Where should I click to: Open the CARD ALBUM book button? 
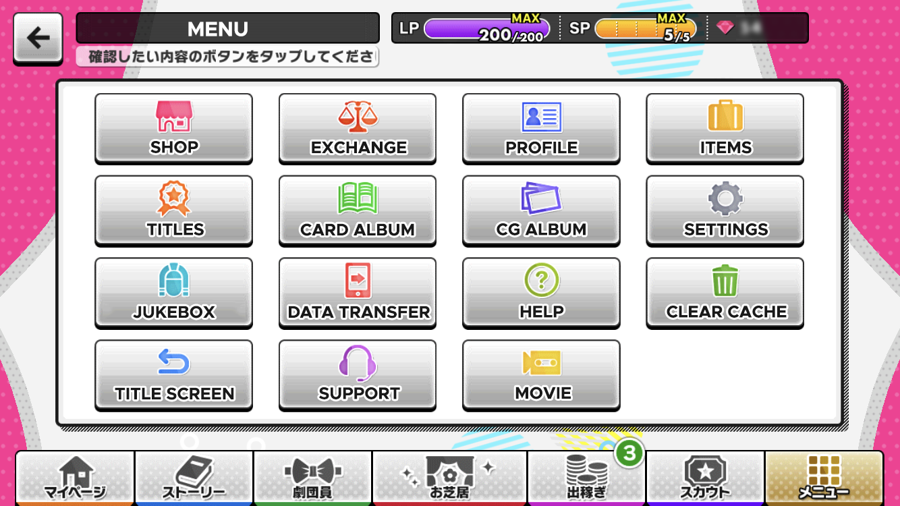[x=358, y=210]
